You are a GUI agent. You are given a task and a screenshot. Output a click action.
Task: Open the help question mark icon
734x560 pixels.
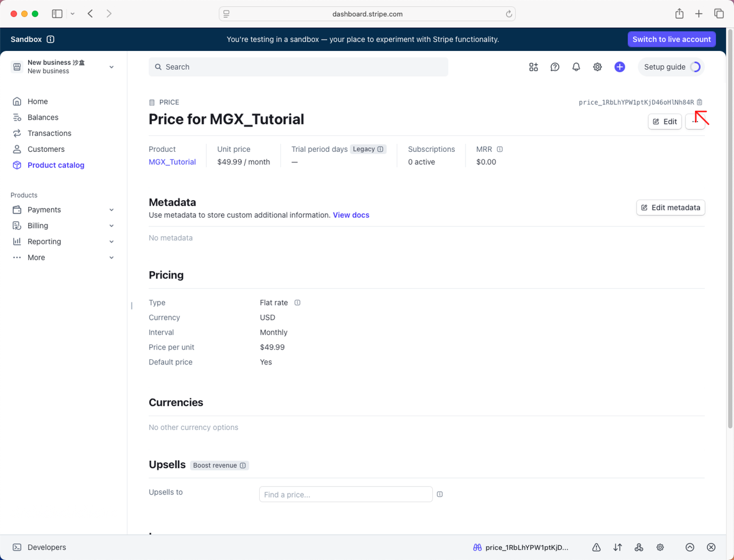[x=555, y=67]
